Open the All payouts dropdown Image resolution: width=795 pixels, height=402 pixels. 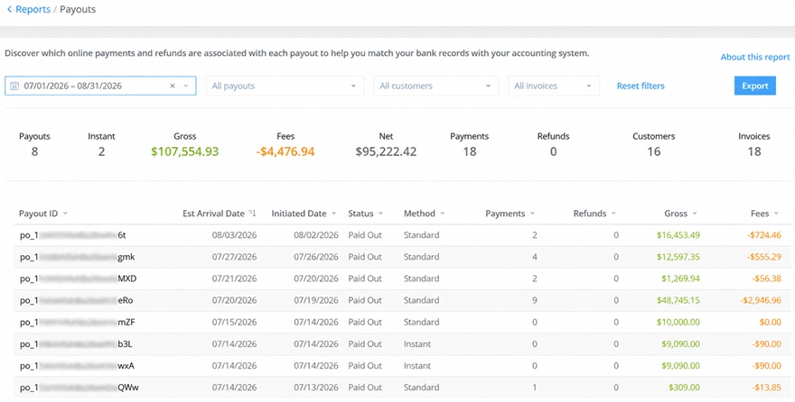point(285,86)
